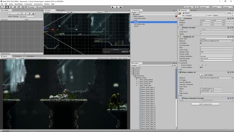Image resolution: width=234 pixels, height=132 pixels.
Task: Expand the Moss_Giant_Attack asset
Action: (x=137, y=80)
